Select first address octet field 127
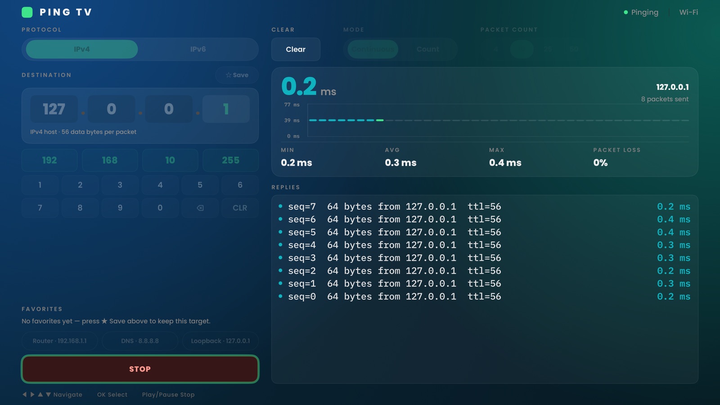720x405 pixels. pos(54,109)
